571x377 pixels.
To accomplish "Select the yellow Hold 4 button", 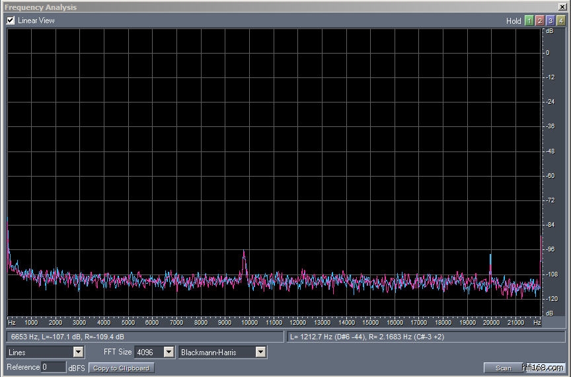I will (x=560, y=21).
